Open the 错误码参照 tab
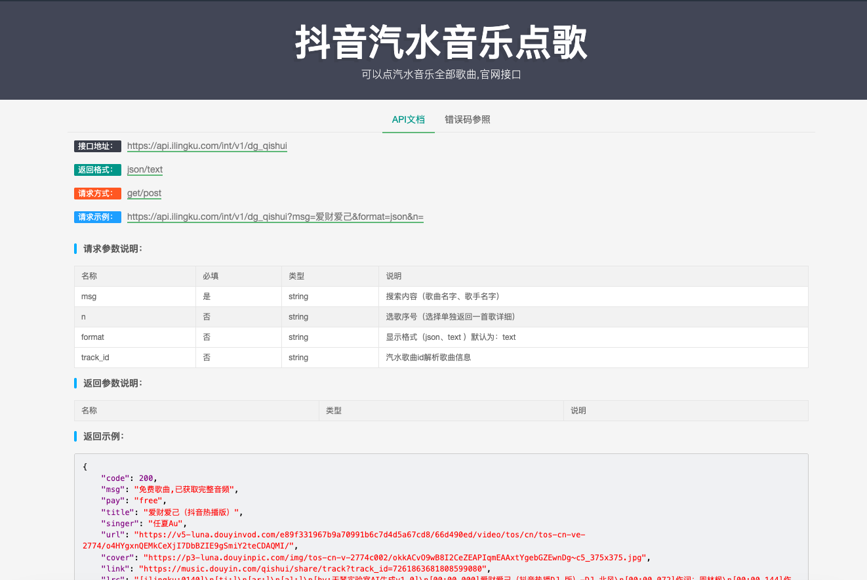This screenshot has height=580, width=867. tap(468, 119)
